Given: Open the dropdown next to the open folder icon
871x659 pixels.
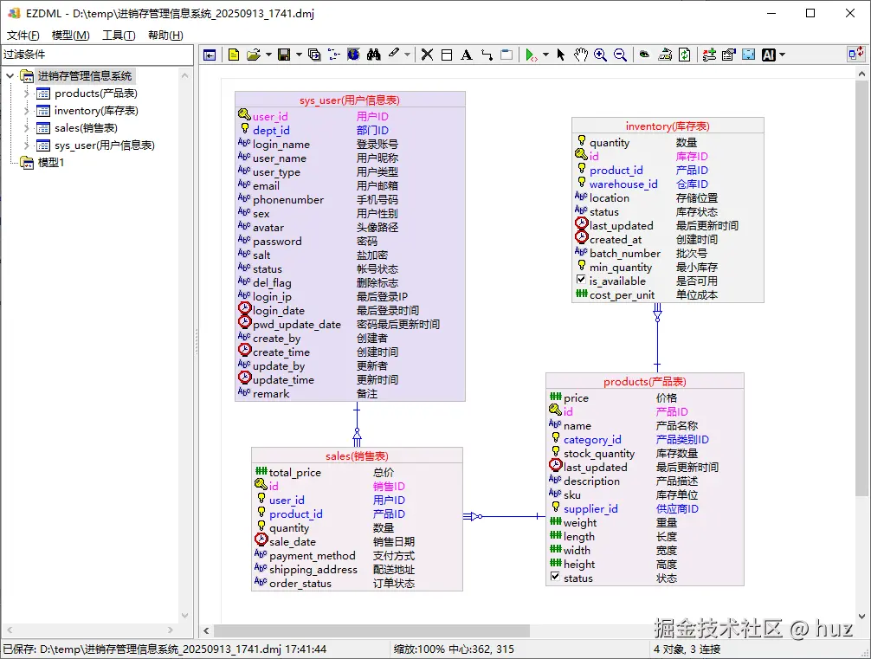Looking at the screenshot, I should 269,55.
